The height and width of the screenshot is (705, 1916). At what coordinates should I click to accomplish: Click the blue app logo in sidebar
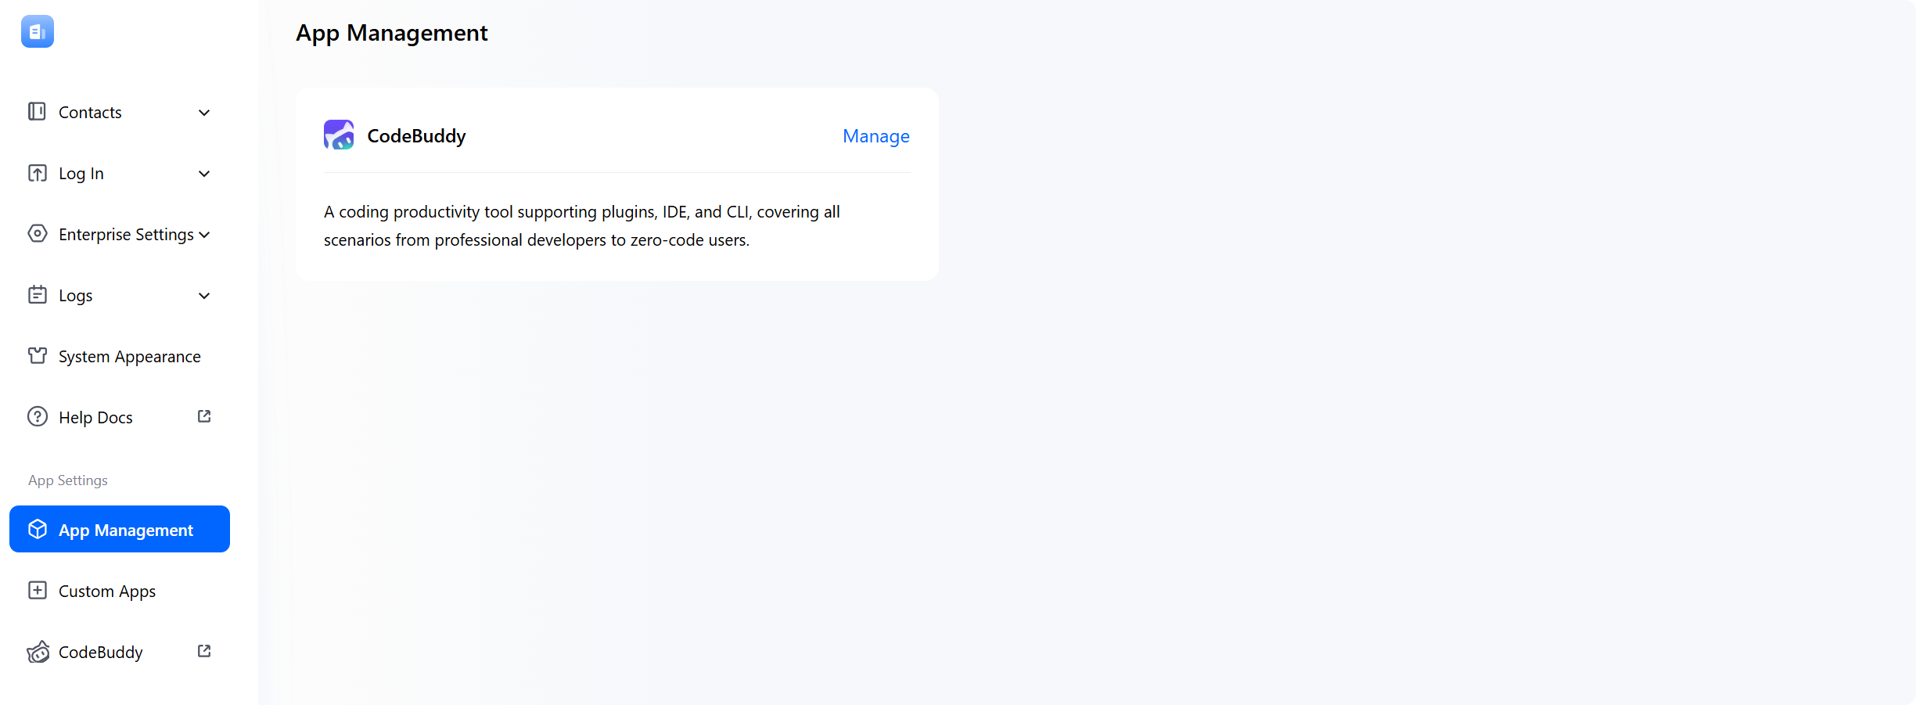38,31
